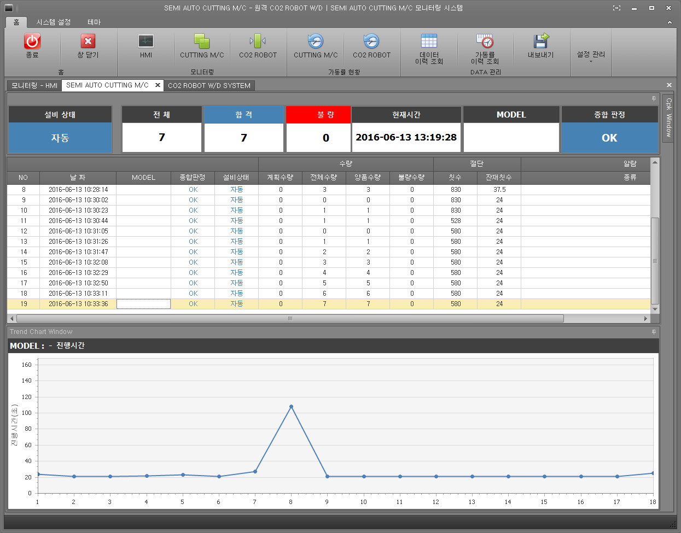Open 데이터 이력 조회 table icon

tap(429, 42)
